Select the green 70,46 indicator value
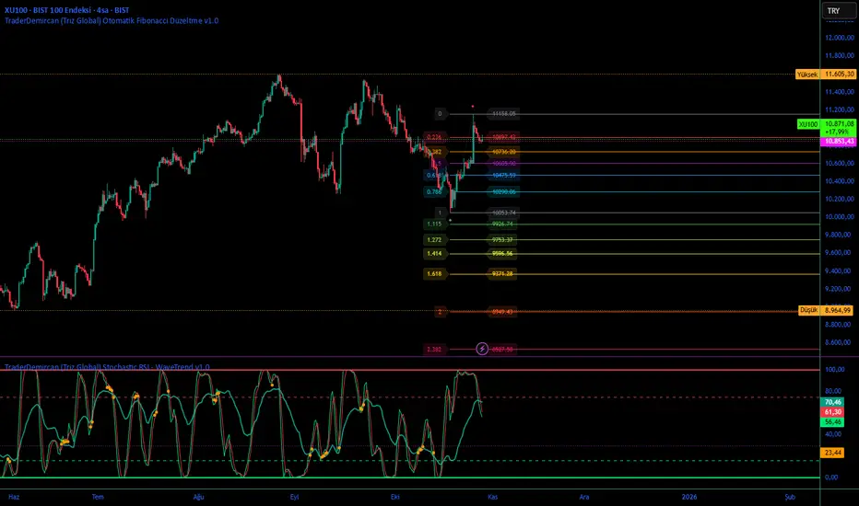 [x=832, y=402]
